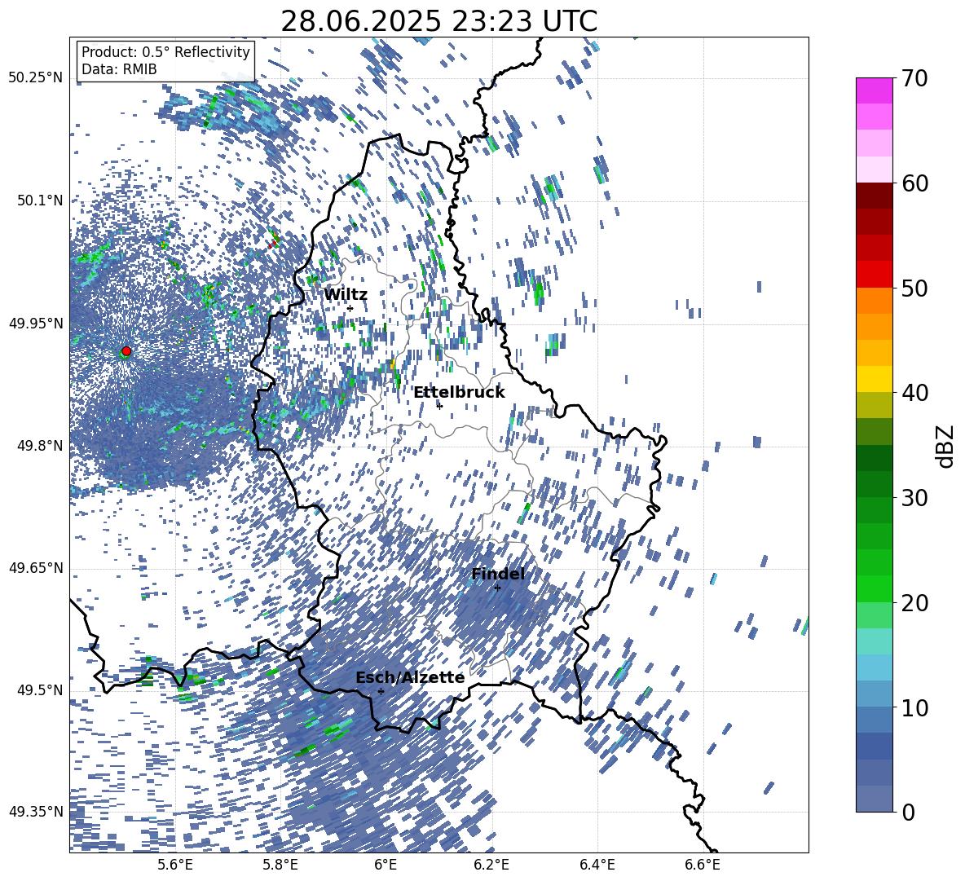Click the Ettelbruck city label
Image resolution: width=965 pixels, height=881 pixels.
459,393
